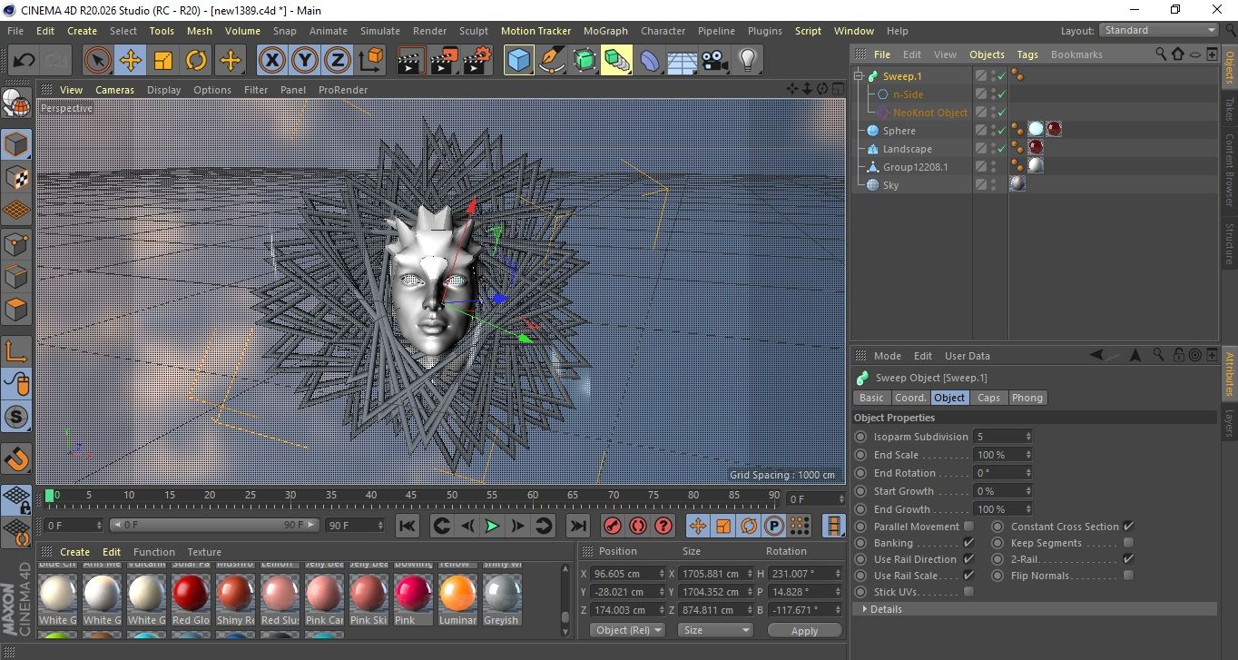
Task: Edit the X position field
Action: [x=626, y=574]
